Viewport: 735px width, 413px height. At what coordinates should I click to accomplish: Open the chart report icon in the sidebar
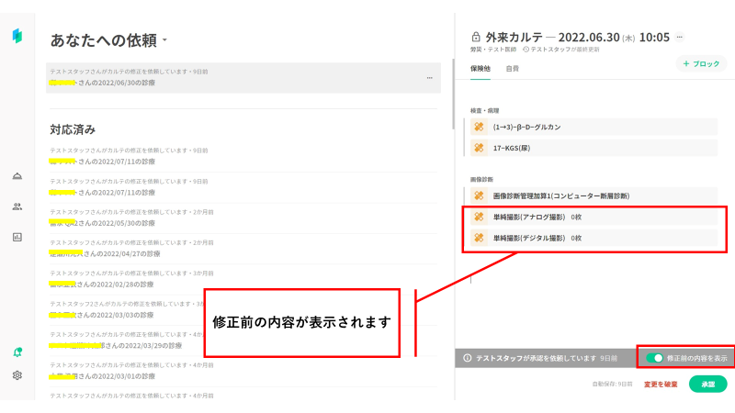17,237
